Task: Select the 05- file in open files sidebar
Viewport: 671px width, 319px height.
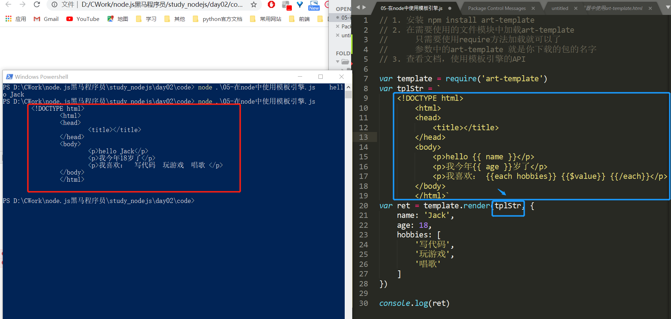Action: point(345,17)
